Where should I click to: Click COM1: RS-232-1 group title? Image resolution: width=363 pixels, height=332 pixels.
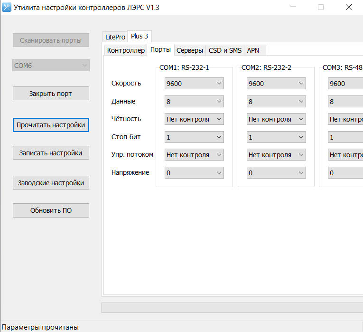pos(184,67)
